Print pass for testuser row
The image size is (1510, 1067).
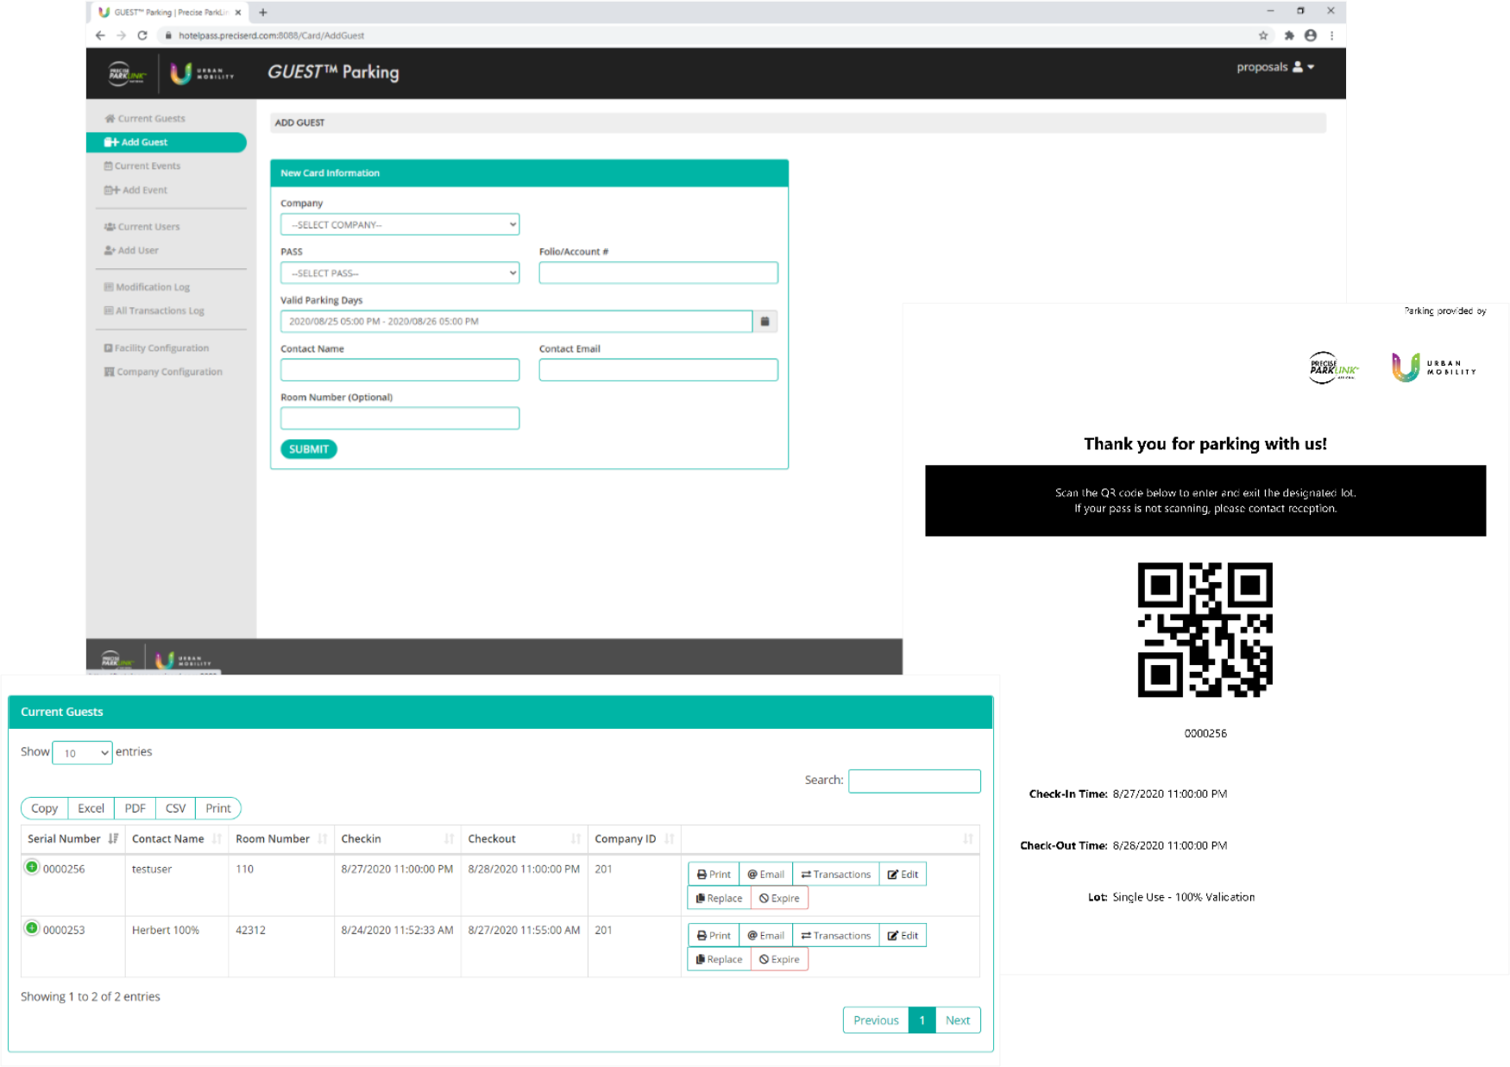tap(714, 874)
